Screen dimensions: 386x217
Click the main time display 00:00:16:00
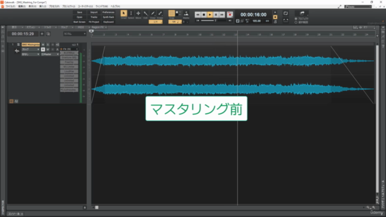click(253, 14)
